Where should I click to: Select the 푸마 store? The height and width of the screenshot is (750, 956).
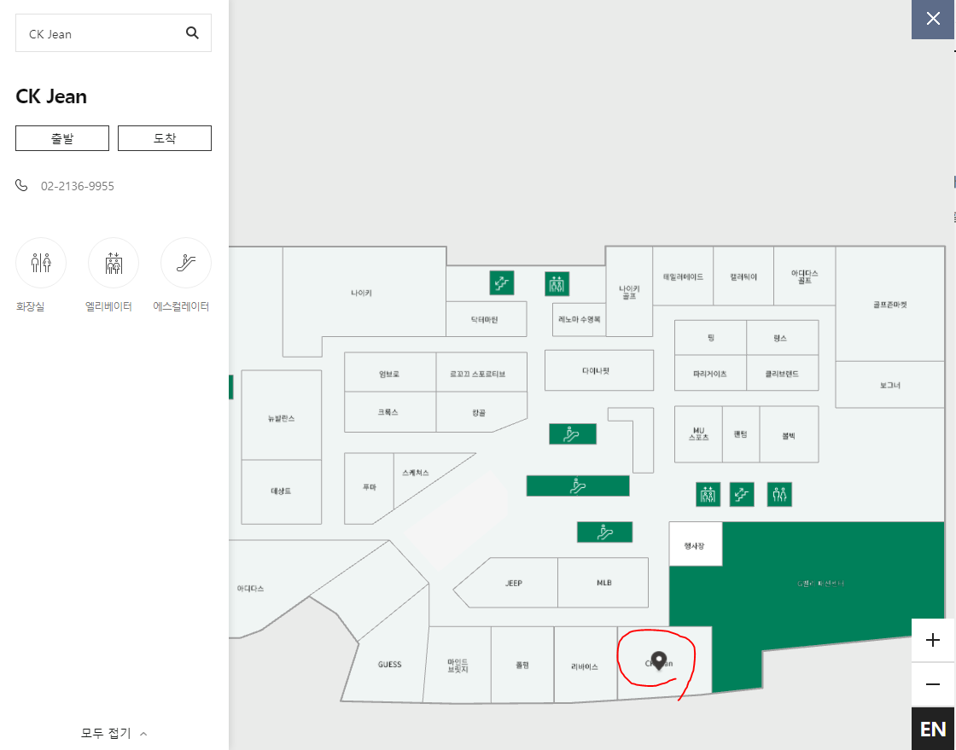370,487
